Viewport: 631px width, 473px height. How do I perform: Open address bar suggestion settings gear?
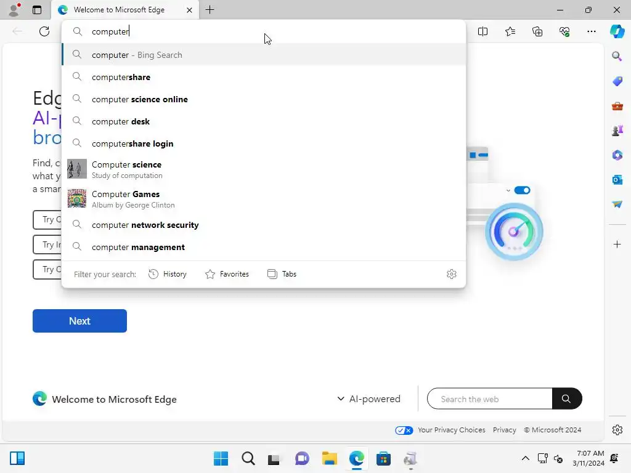click(452, 274)
